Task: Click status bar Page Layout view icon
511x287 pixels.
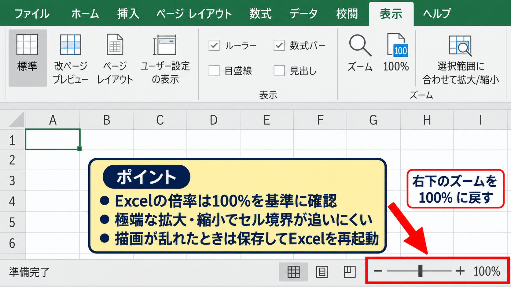Action: click(x=322, y=271)
